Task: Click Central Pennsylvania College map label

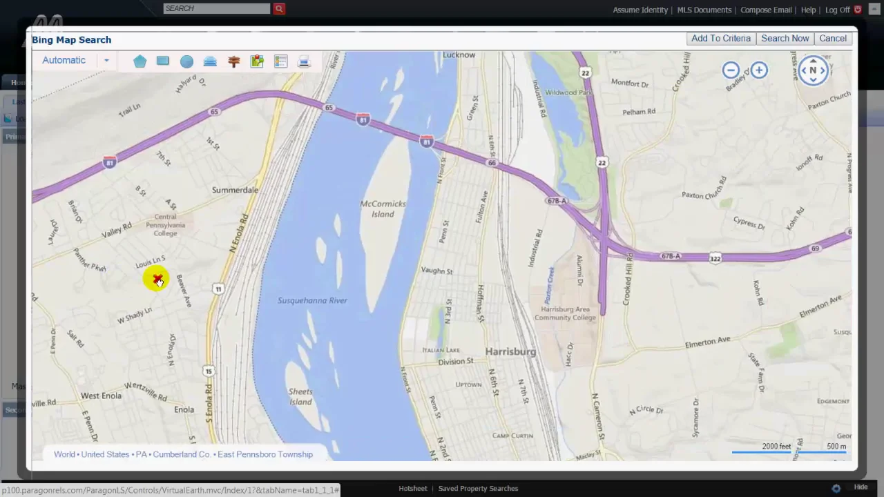Action: (x=166, y=225)
